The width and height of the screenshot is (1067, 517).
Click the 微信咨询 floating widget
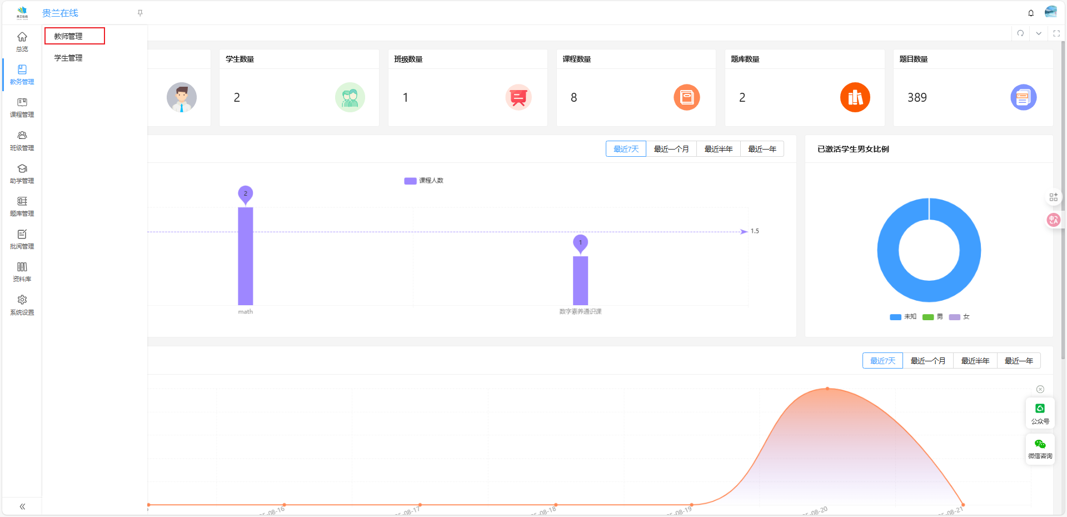click(1040, 449)
